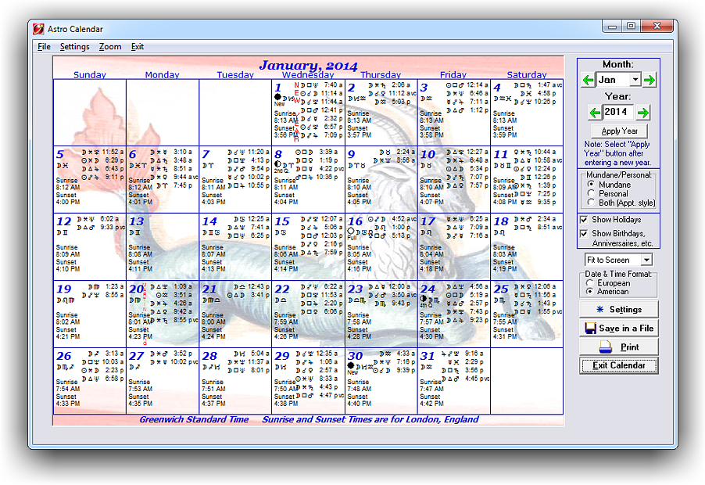Click the Monday column header
The width and height of the screenshot is (705, 485).
[163, 75]
